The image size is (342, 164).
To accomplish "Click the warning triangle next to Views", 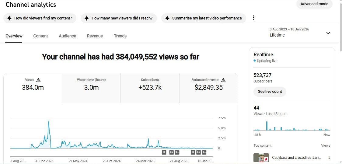I will pos(38,80).
